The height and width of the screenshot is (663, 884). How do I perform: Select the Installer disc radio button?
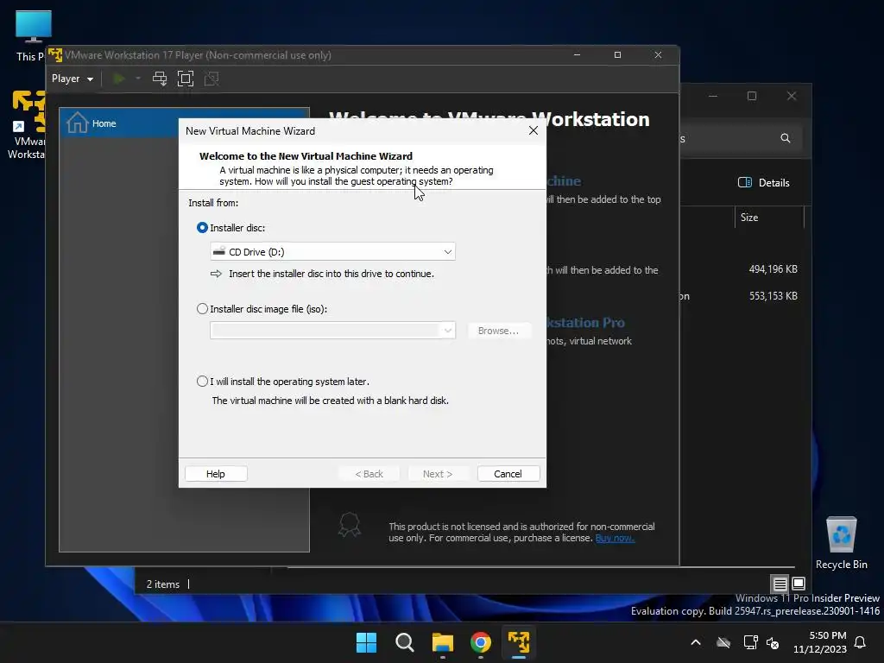[202, 228]
